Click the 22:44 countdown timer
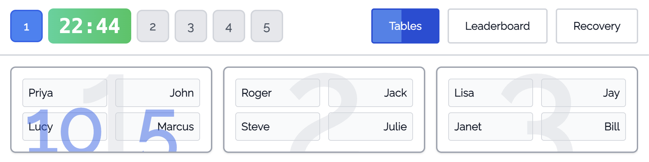The height and width of the screenshot is (162, 649). tap(90, 26)
